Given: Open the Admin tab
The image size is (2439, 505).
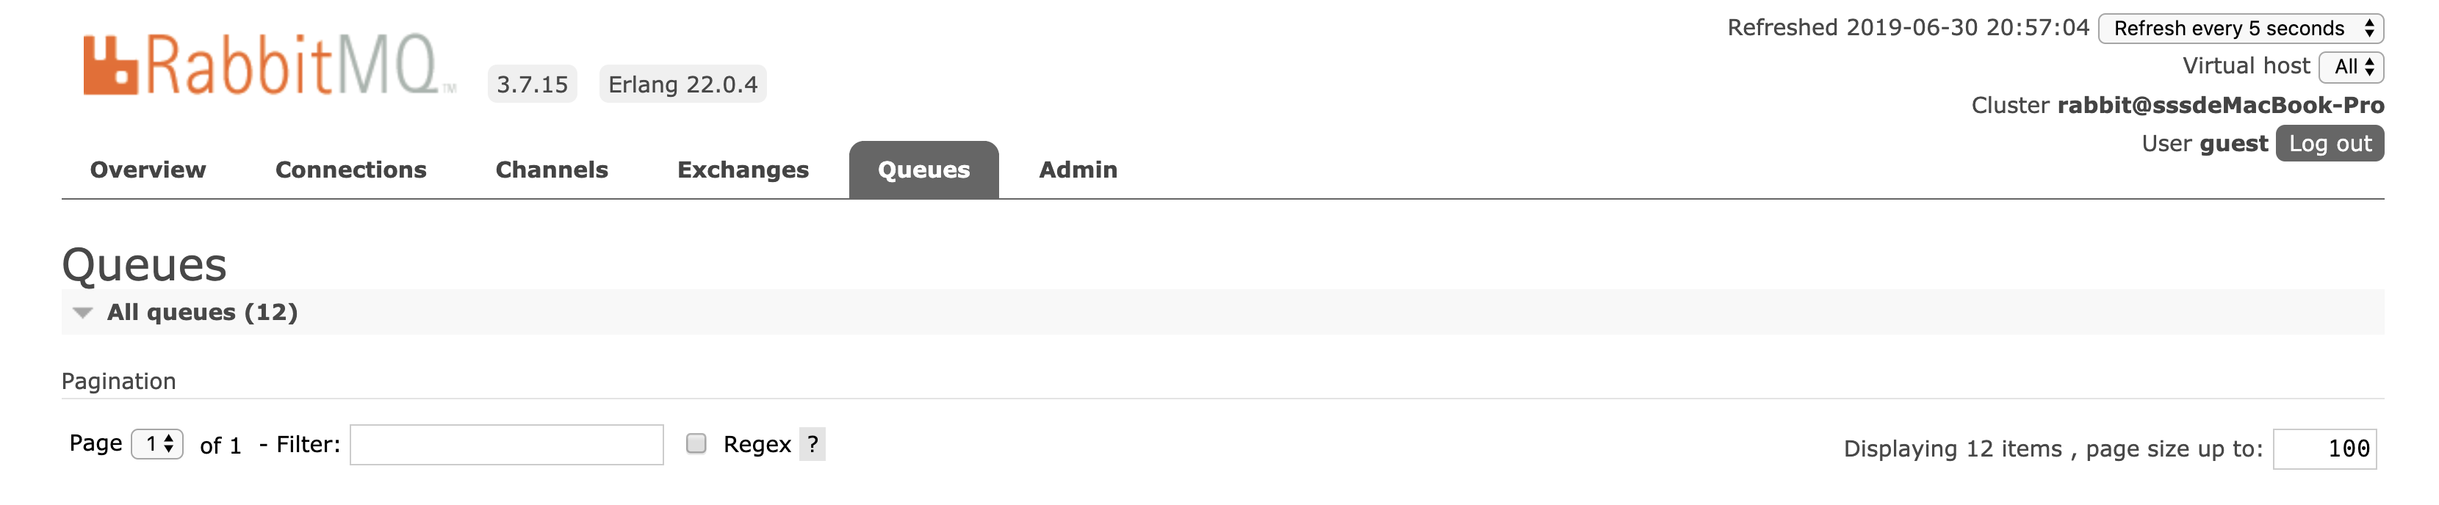Looking at the screenshot, I should click(x=1078, y=170).
